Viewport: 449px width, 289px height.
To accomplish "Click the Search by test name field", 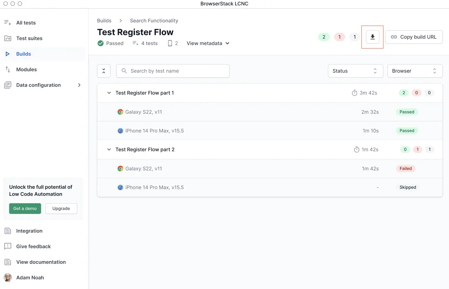I will click(173, 71).
